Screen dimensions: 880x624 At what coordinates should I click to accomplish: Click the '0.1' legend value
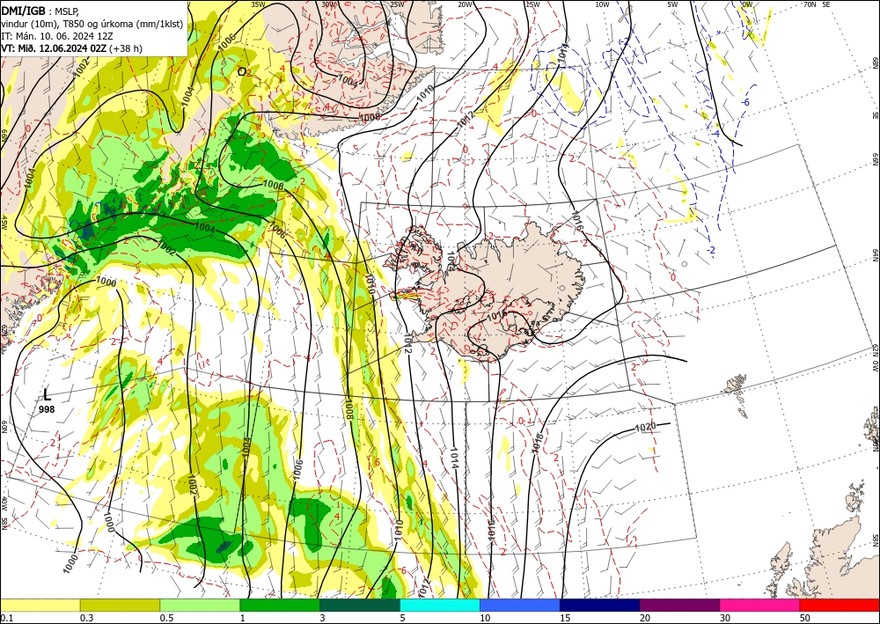5,618
